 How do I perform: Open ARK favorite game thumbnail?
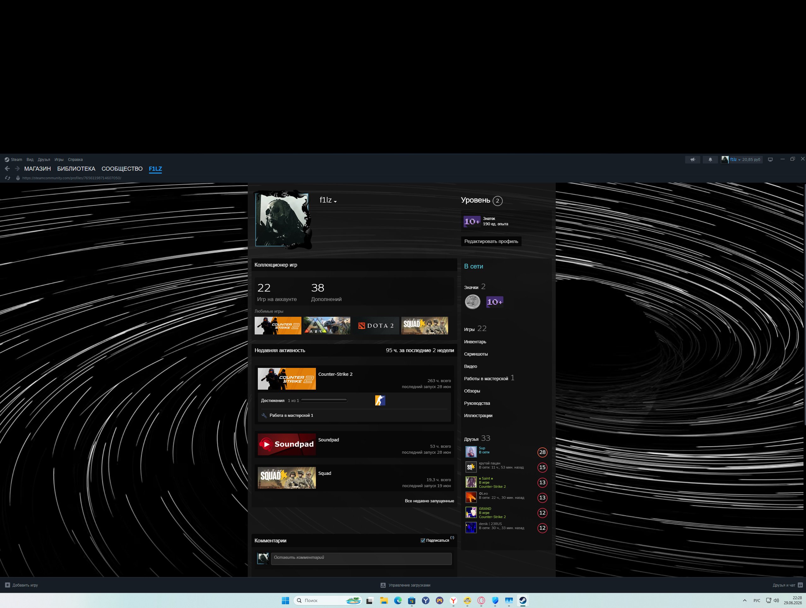pyautogui.click(x=327, y=326)
